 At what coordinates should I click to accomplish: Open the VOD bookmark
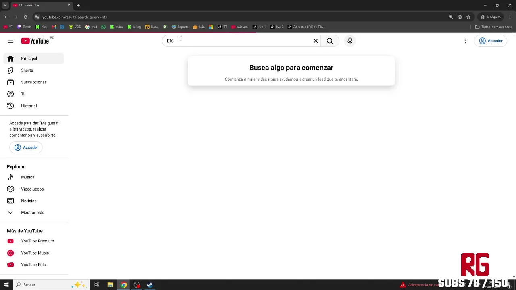point(75,27)
